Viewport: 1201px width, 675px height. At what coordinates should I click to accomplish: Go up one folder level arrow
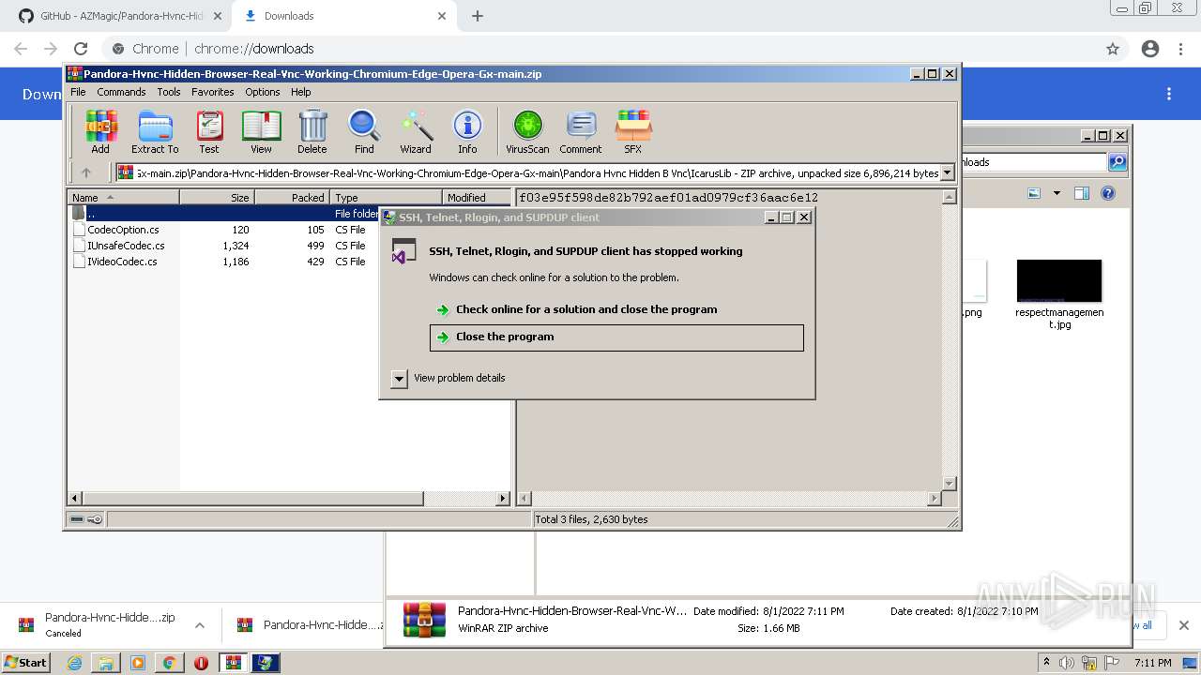(x=86, y=172)
